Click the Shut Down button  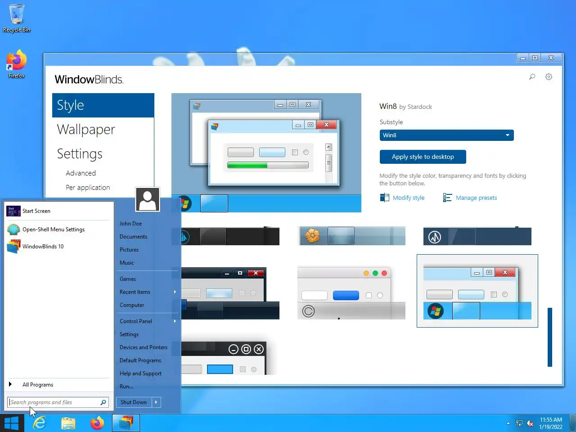tap(134, 402)
